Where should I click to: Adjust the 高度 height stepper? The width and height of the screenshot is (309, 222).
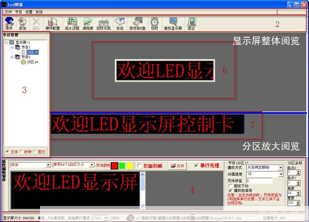coord(298,193)
